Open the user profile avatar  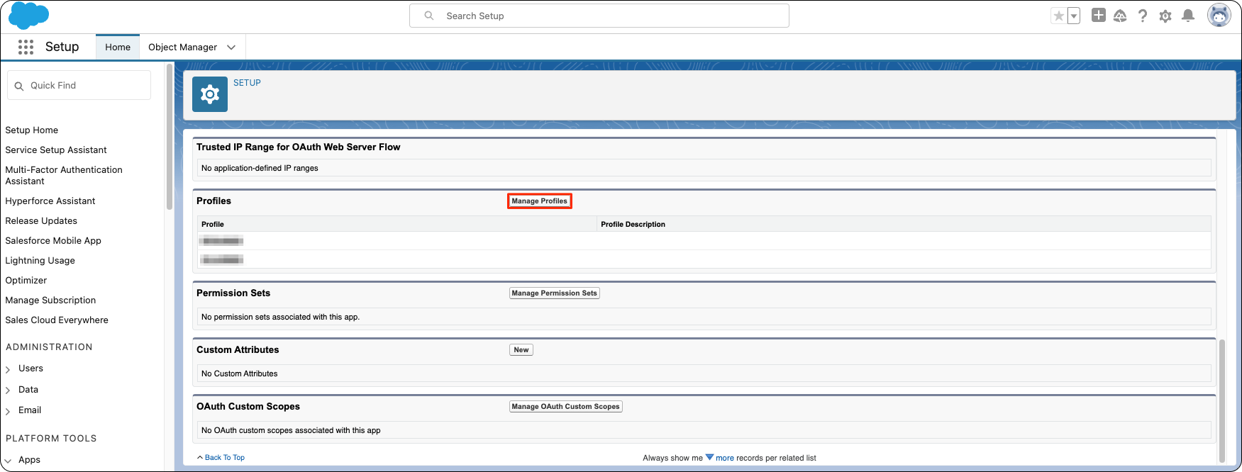pyautogui.click(x=1219, y=15)
